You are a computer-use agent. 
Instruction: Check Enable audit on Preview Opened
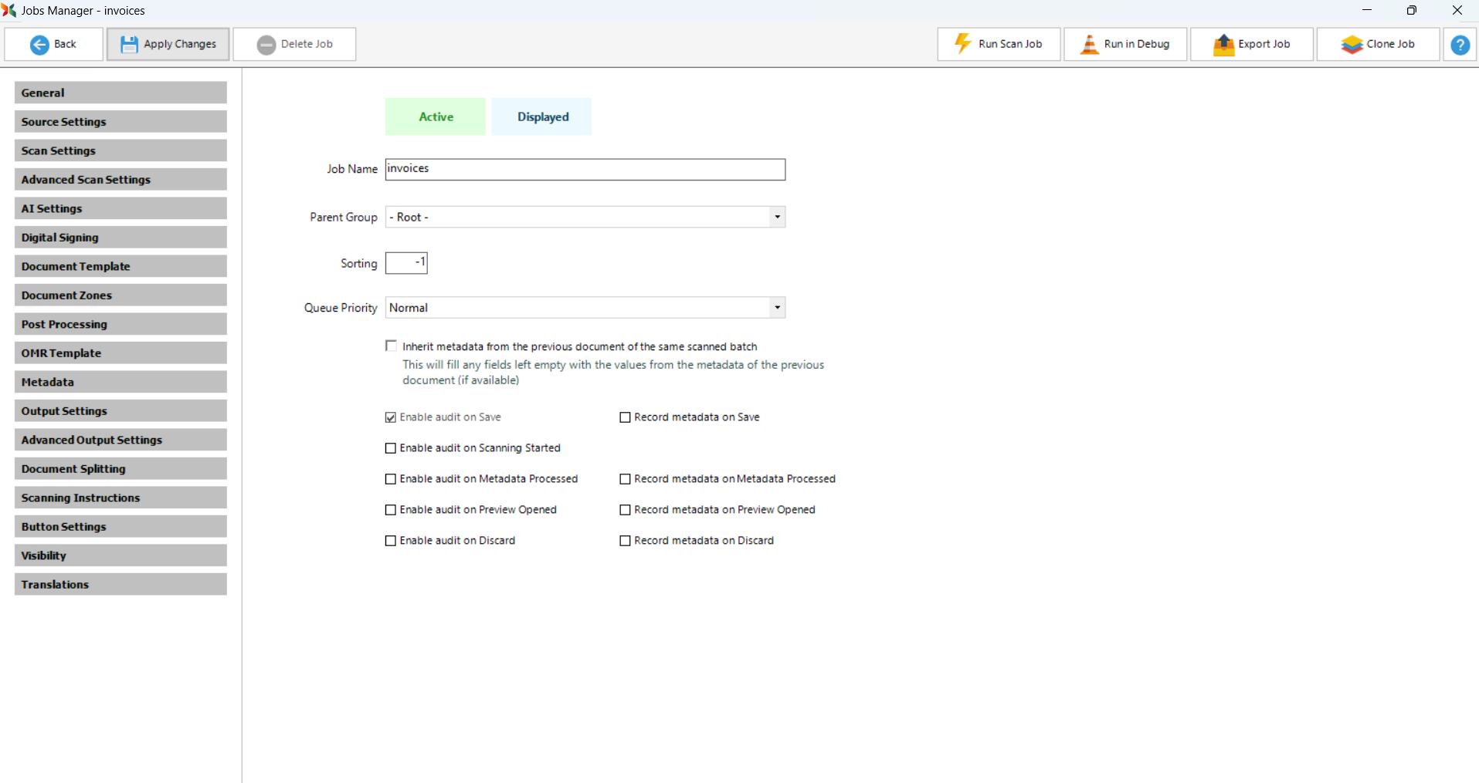point(391,510)
